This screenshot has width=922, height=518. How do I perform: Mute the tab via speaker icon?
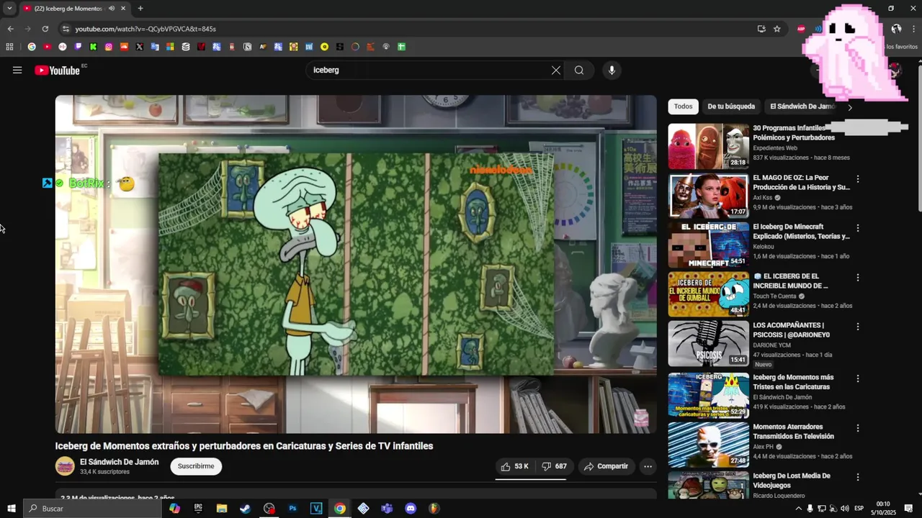click(x=111, y=9)
